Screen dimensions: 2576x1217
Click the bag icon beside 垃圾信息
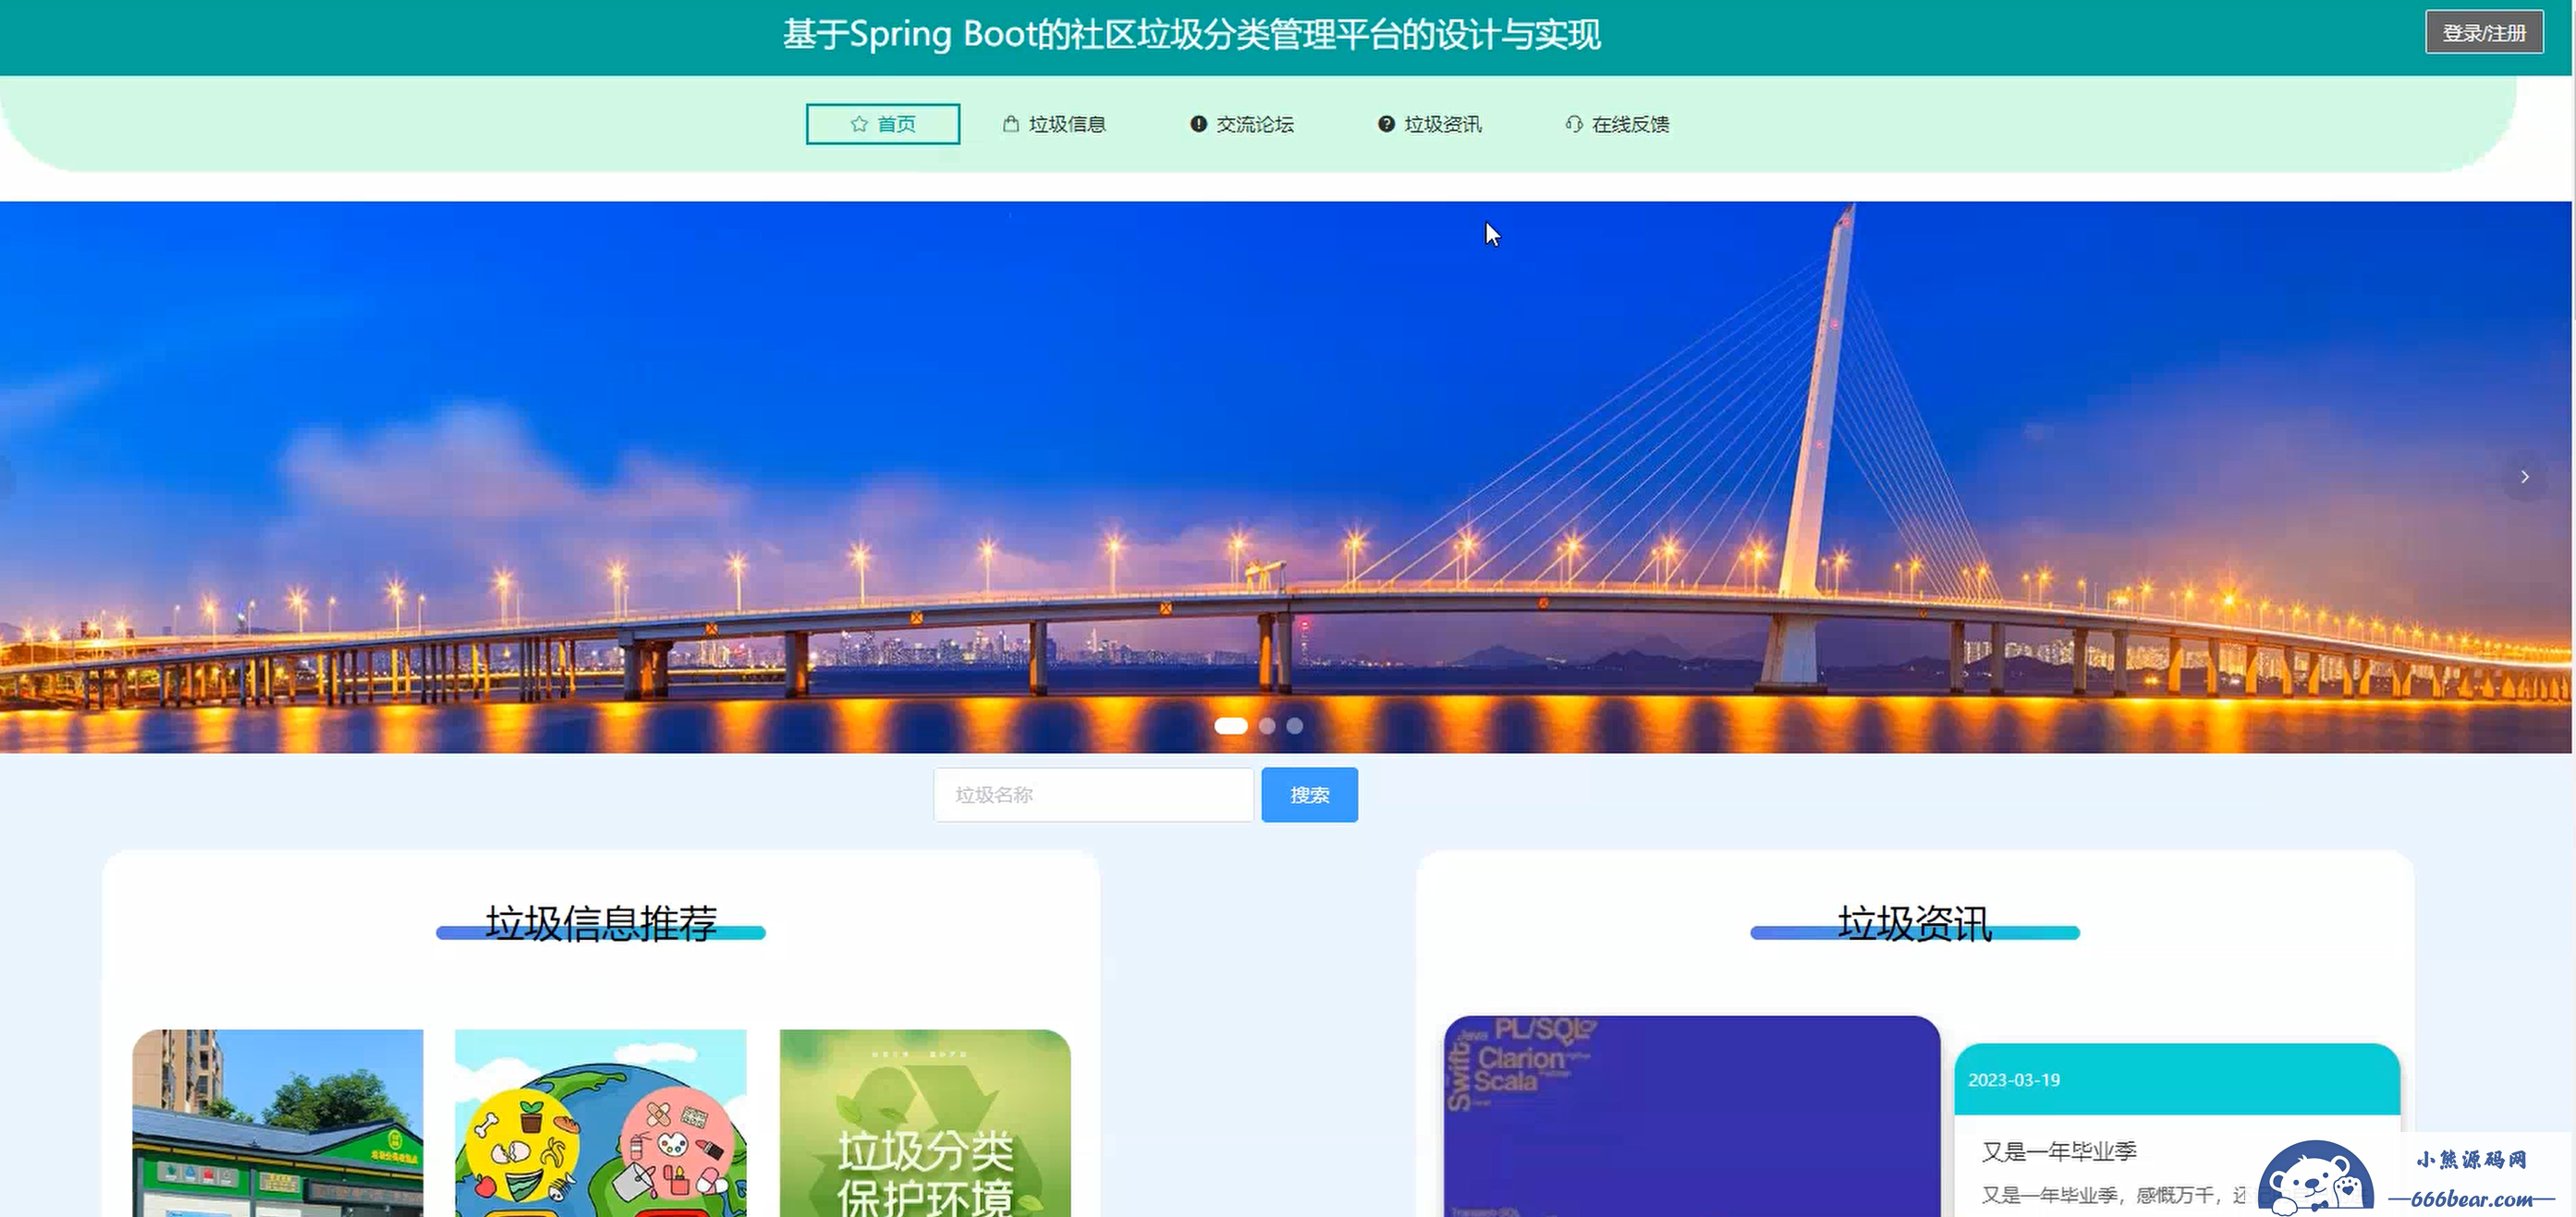pyautogui.click(x=1010, y=124)
